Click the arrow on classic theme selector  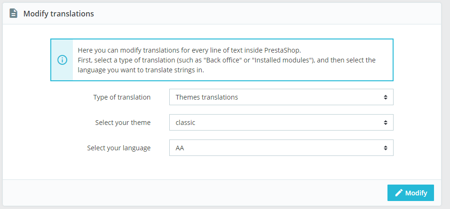385,123
